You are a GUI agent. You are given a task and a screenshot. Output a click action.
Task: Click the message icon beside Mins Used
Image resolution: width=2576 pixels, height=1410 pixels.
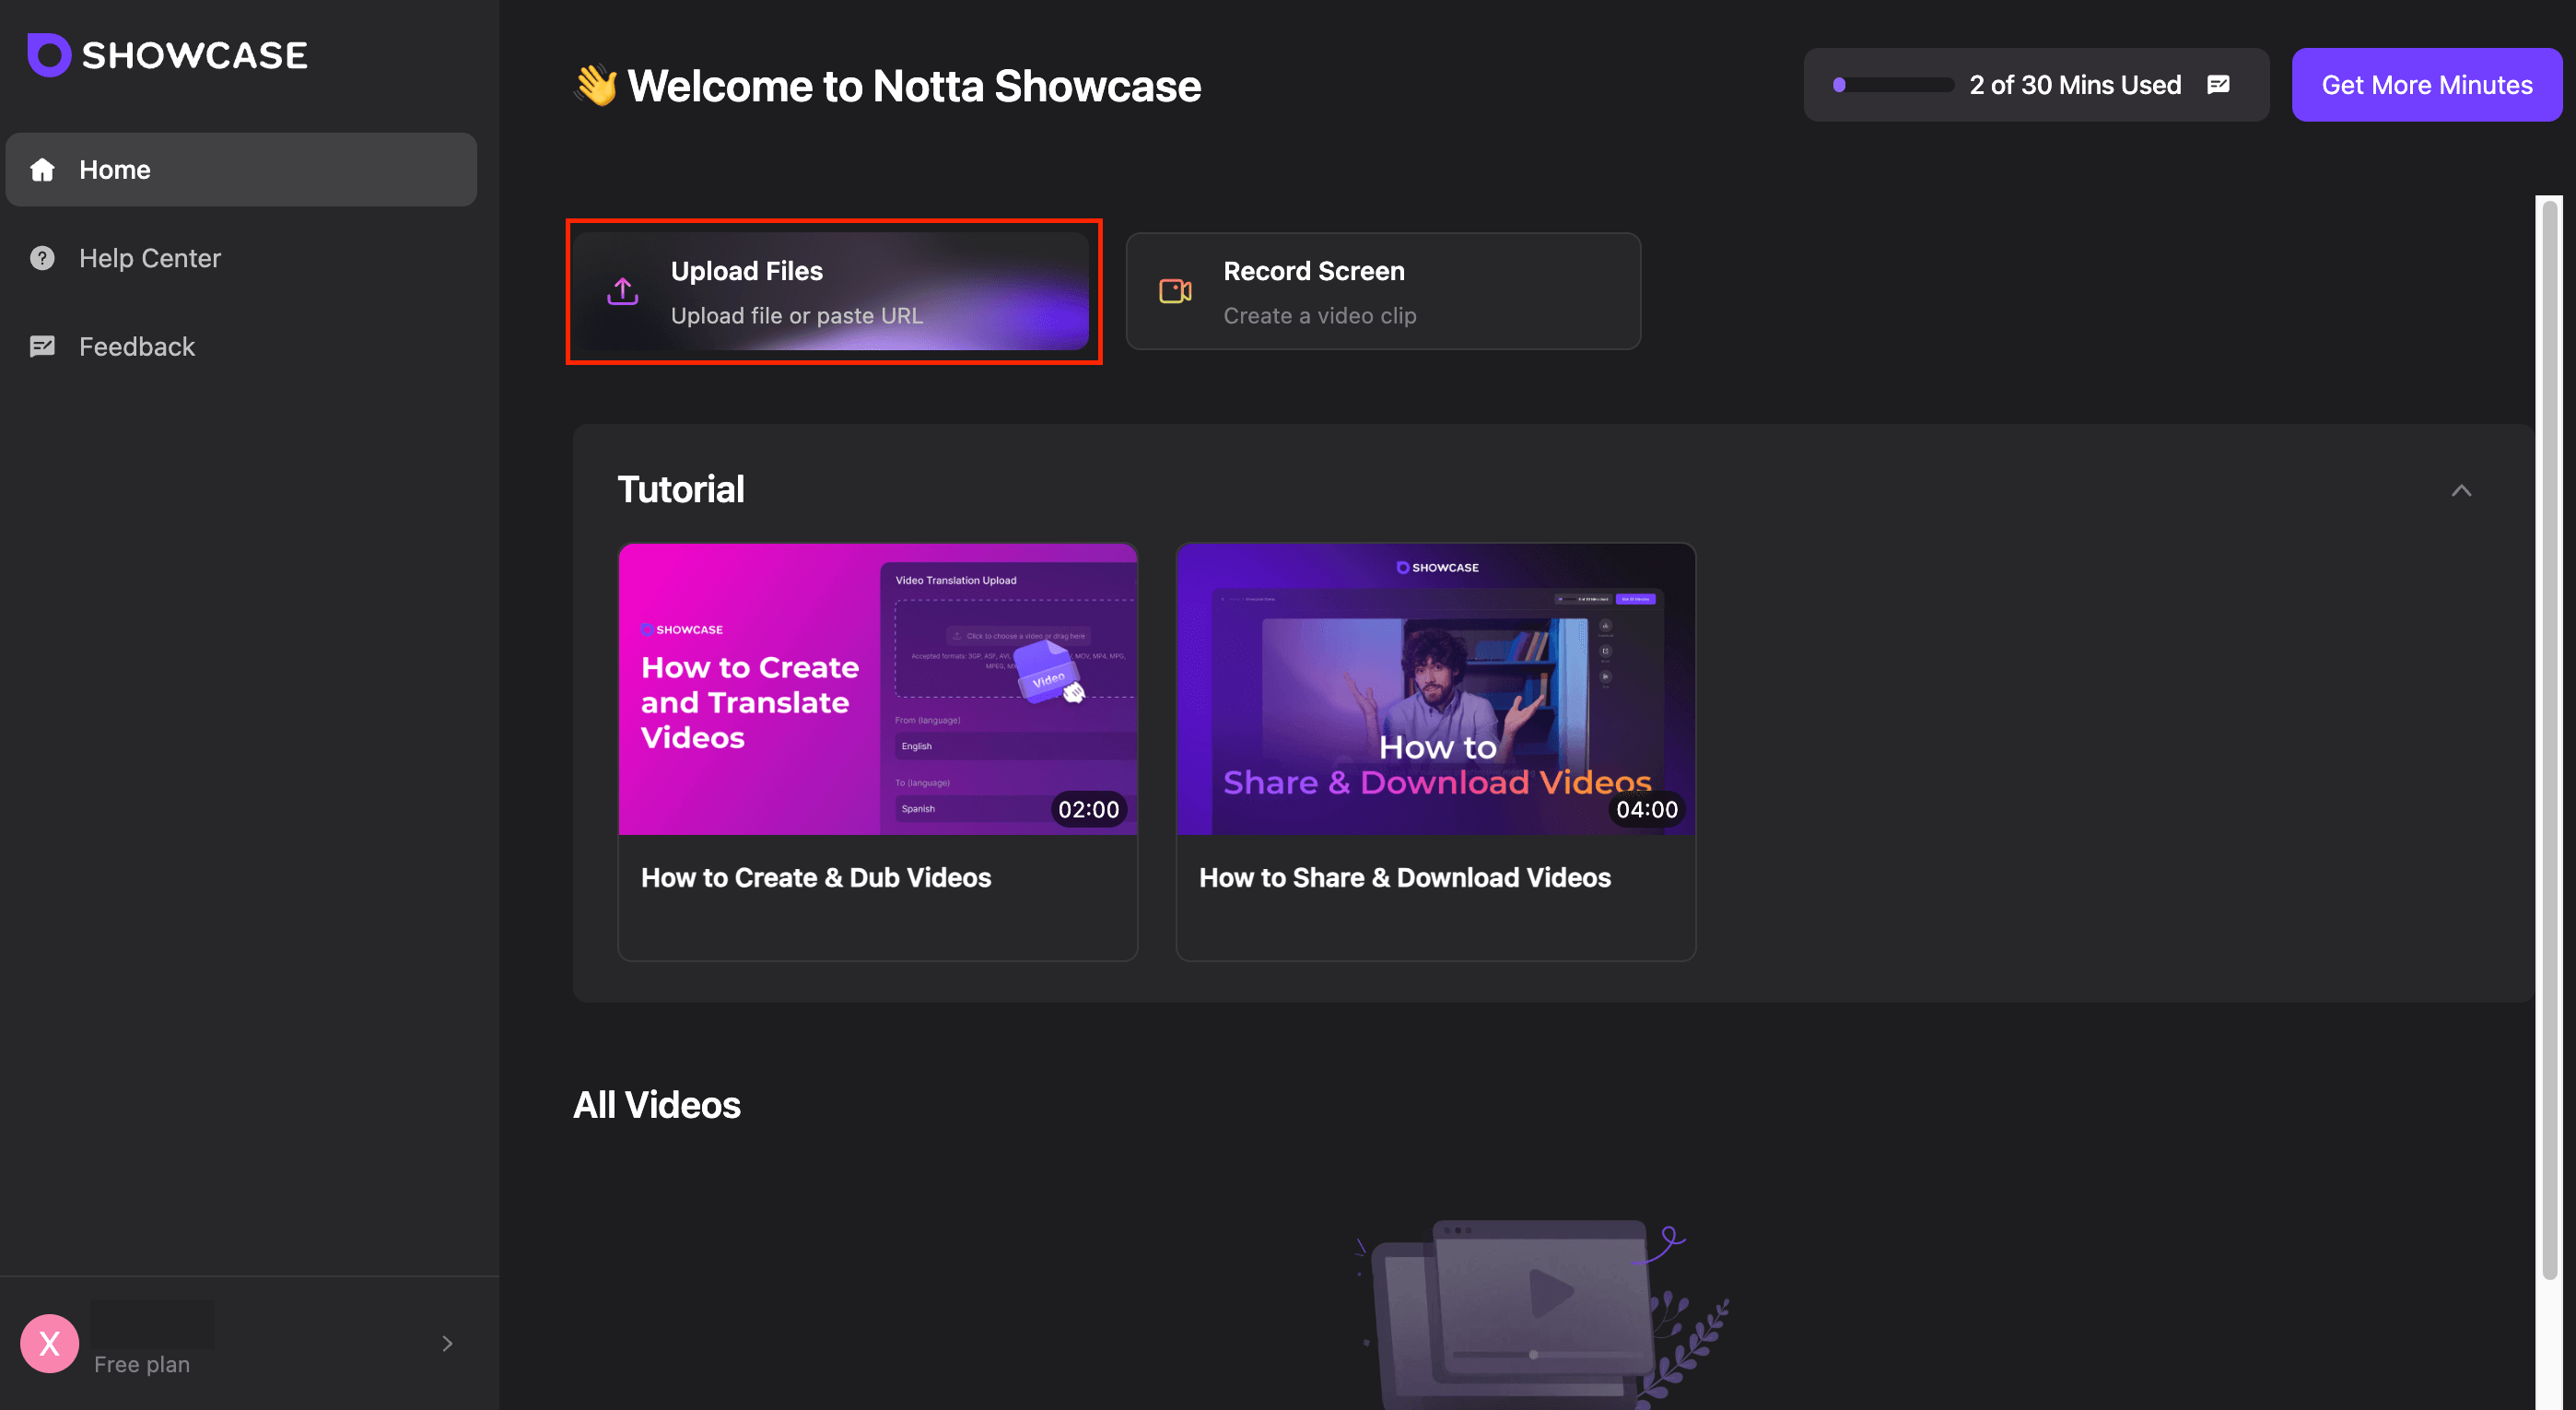(x=2218, y=85)
